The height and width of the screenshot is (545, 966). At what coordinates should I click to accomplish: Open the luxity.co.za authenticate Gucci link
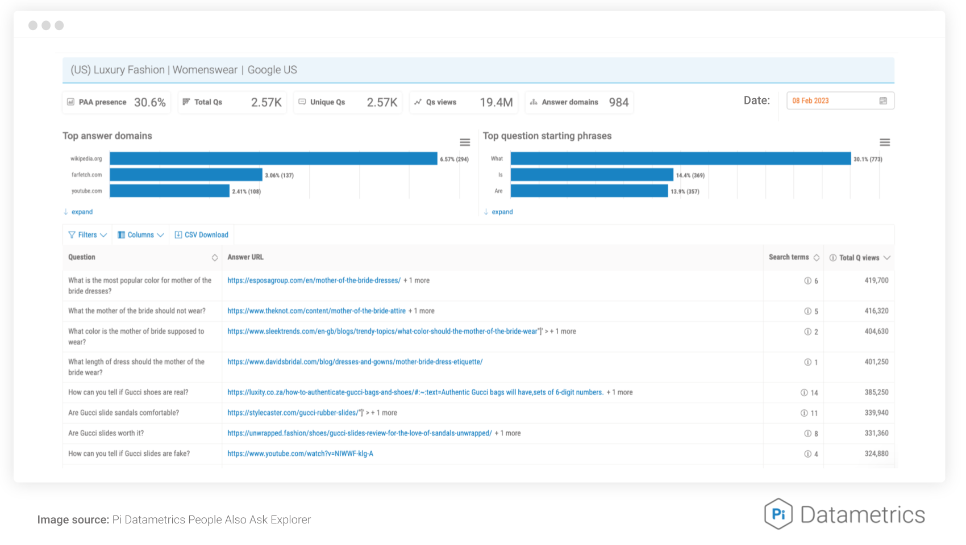[415, 392]
